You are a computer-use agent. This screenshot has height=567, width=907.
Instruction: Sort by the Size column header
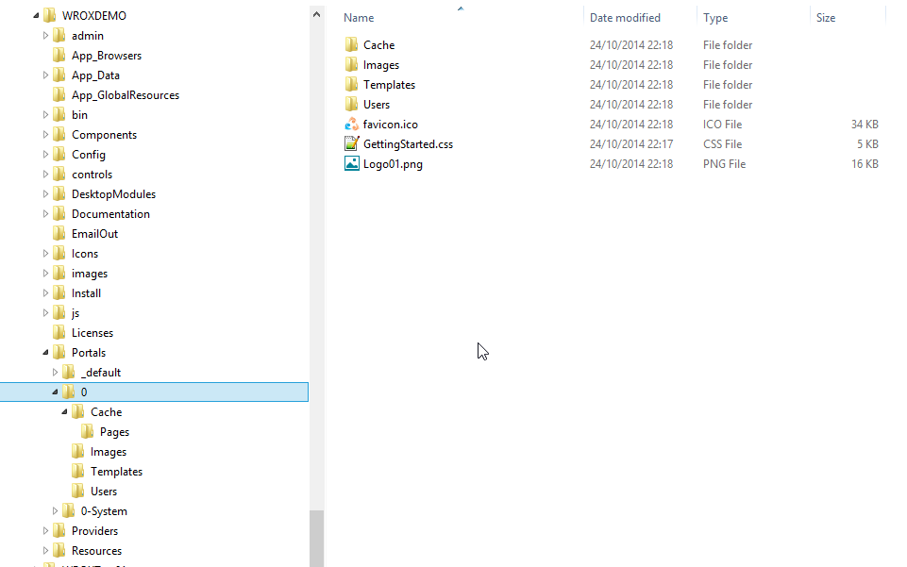pos(826,18)
